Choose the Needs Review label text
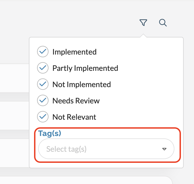The width and height of the screenshot is (194, 184). [76, 101]
